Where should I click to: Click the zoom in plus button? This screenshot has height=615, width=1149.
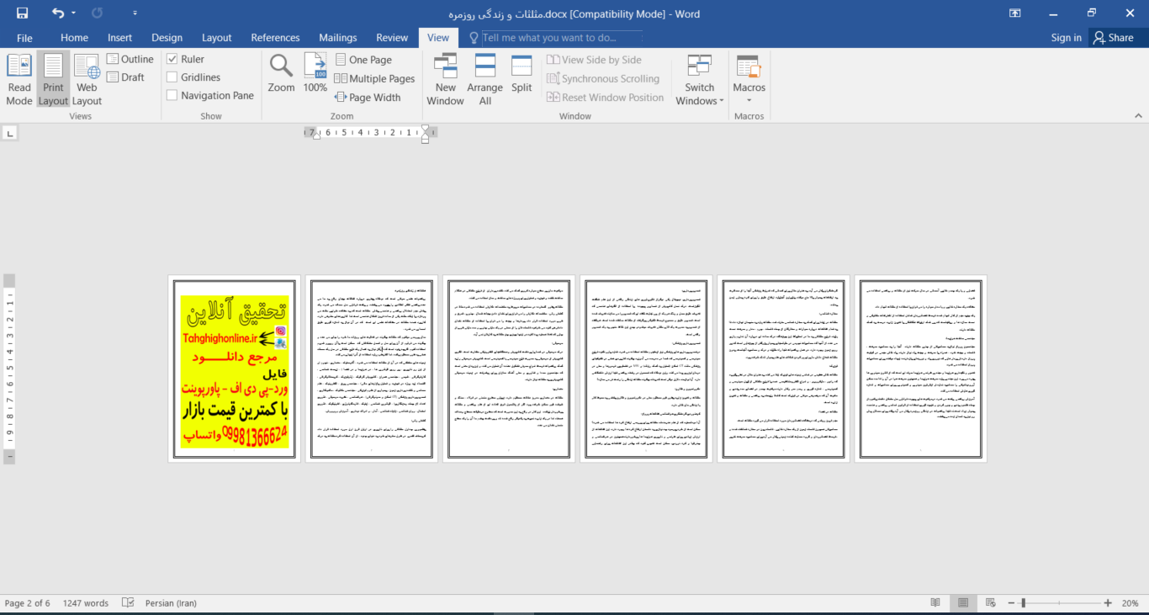point(1108,603)
